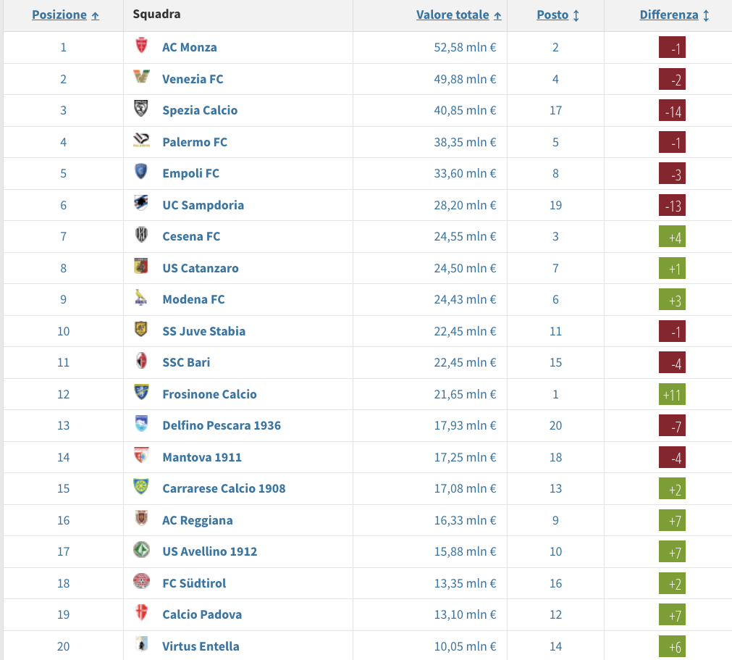The width and height of the screenshot is (732, 660).
Task: Click the US Avellino 1912 crest
Action: [141, 551]
